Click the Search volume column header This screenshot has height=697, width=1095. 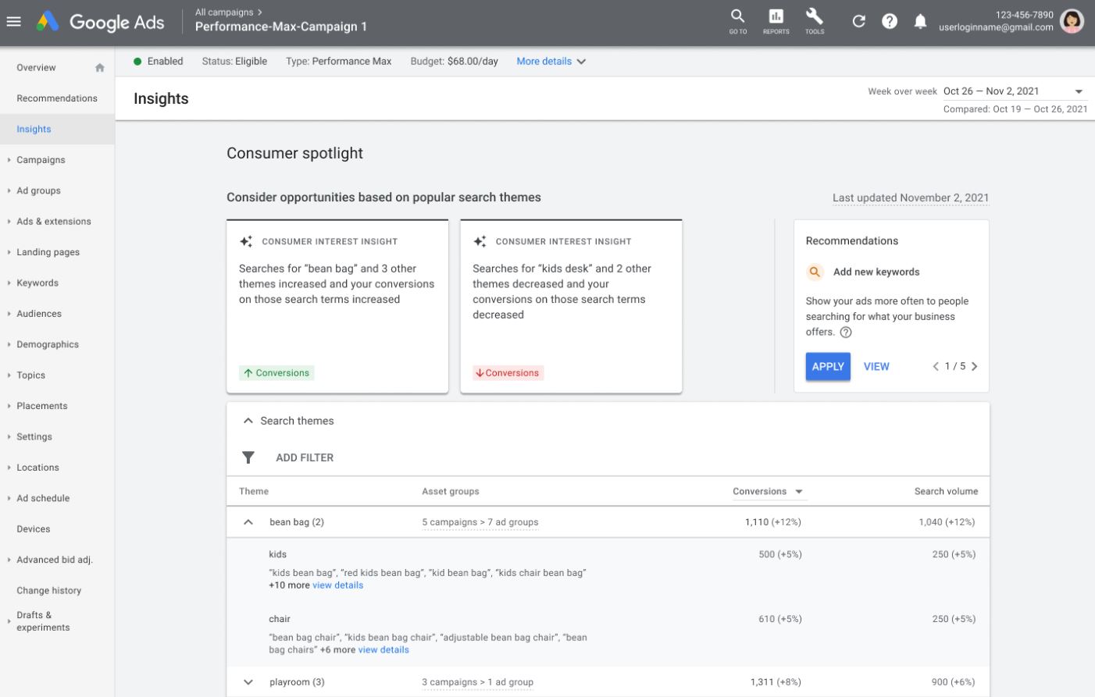(x=946, y=492)
